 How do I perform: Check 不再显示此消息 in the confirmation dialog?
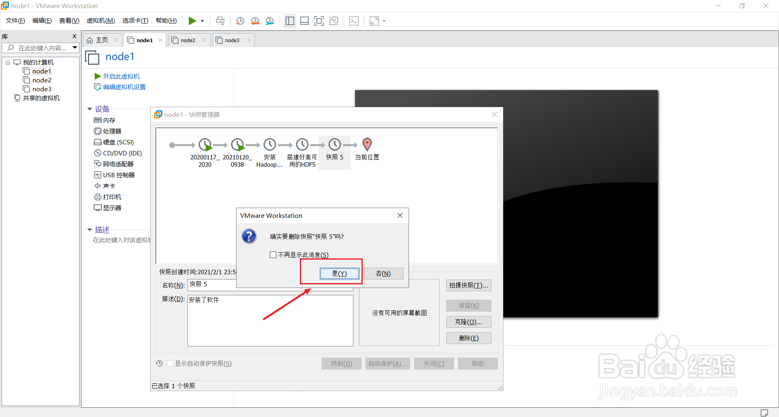point(273,254)
